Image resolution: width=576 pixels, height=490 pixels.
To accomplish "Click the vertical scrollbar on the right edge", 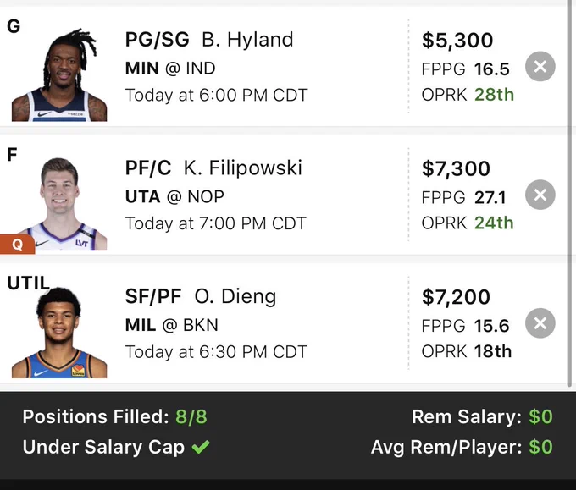I will click(570, 194).
